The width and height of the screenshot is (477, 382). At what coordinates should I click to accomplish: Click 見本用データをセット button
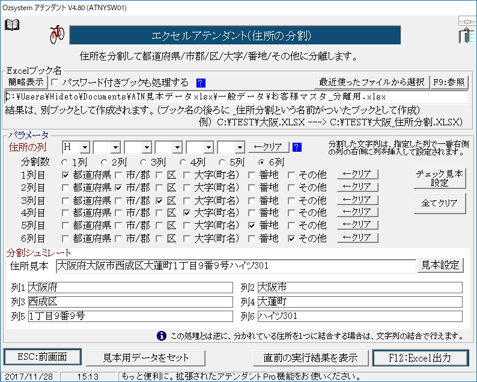pos(146,358)
